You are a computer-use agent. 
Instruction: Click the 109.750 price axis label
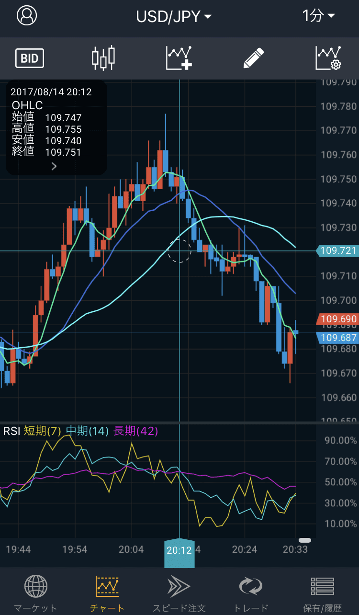(338, 179)
